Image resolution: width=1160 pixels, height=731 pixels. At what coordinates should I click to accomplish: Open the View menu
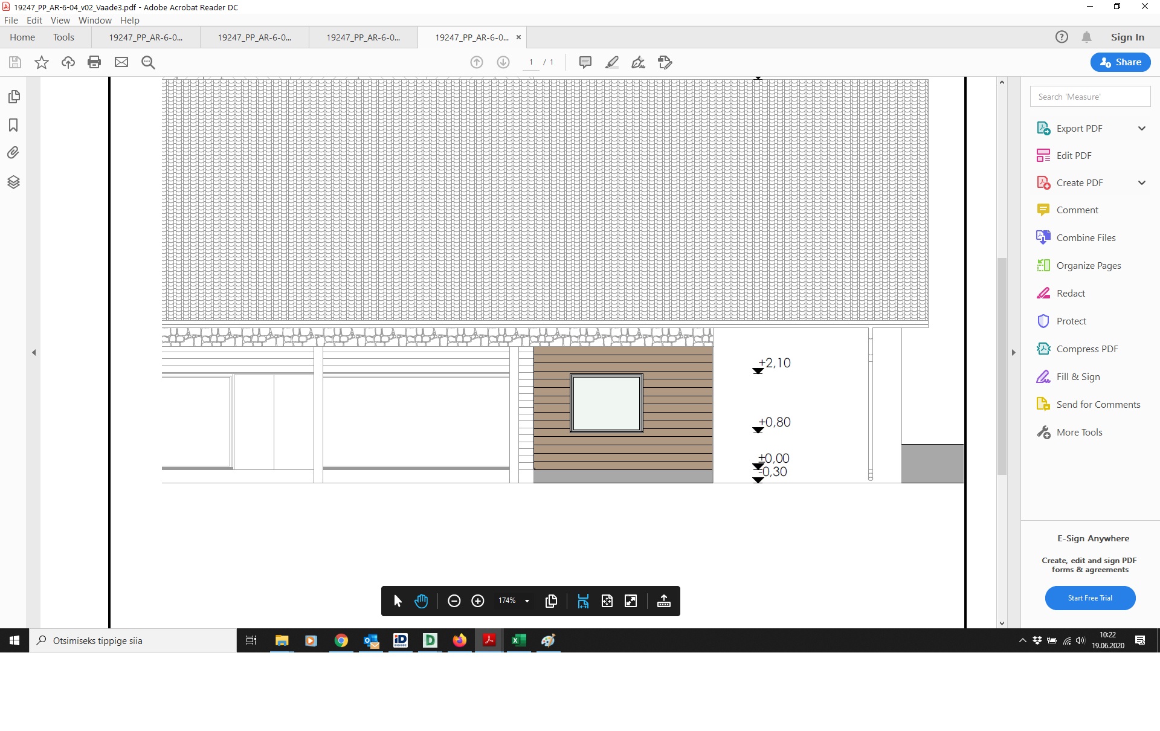60,20
